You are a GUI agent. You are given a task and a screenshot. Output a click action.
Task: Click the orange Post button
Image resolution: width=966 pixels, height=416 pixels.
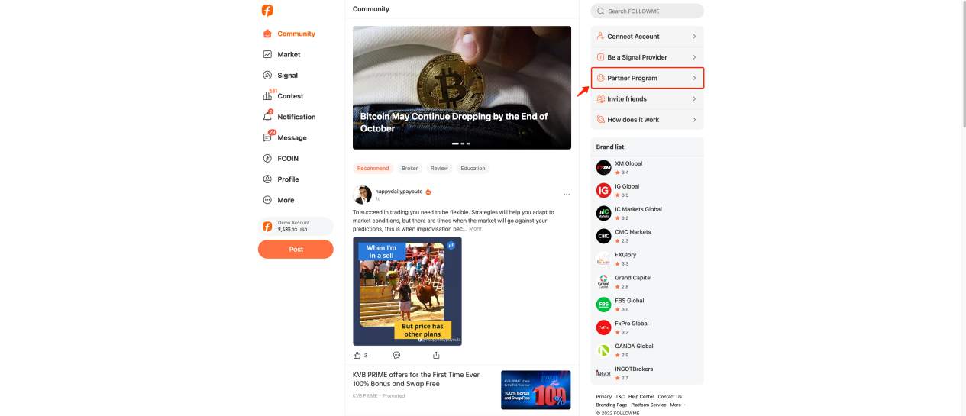[296, 249]
